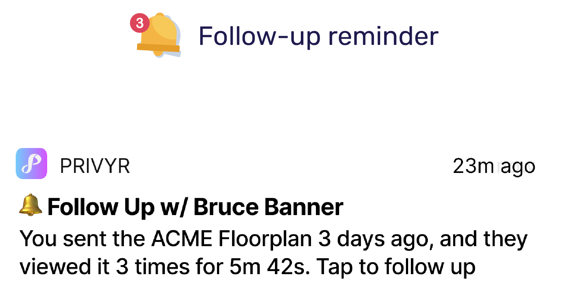The width and height of the screenshot is (561, 296).
Task: Click the "23m ago" timestamp
Action: 493,166
